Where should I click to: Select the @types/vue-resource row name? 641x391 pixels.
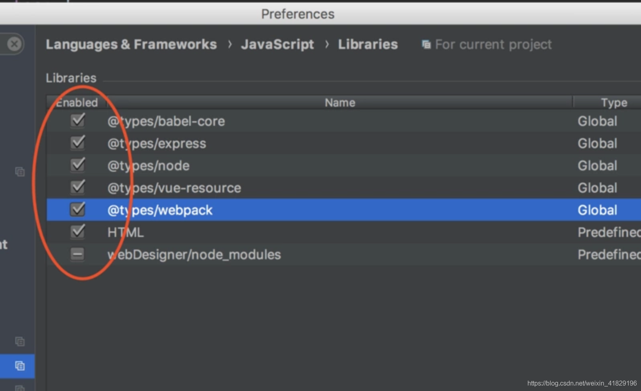click(x=174, y=188)
